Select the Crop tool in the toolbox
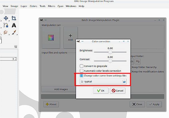169x118 pixels. tap(14, 18)
